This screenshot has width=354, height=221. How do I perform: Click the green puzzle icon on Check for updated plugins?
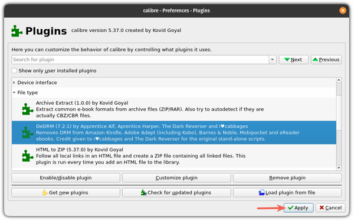click(x=143, y=193)
